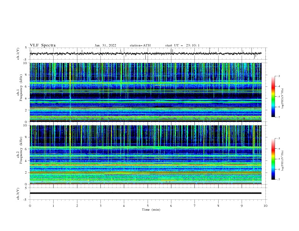Click the ch.1 spectrogram panel
Image resolution: width=299 pixels, height=231 pixels.
pyautogui.click(x=145, y=92)
